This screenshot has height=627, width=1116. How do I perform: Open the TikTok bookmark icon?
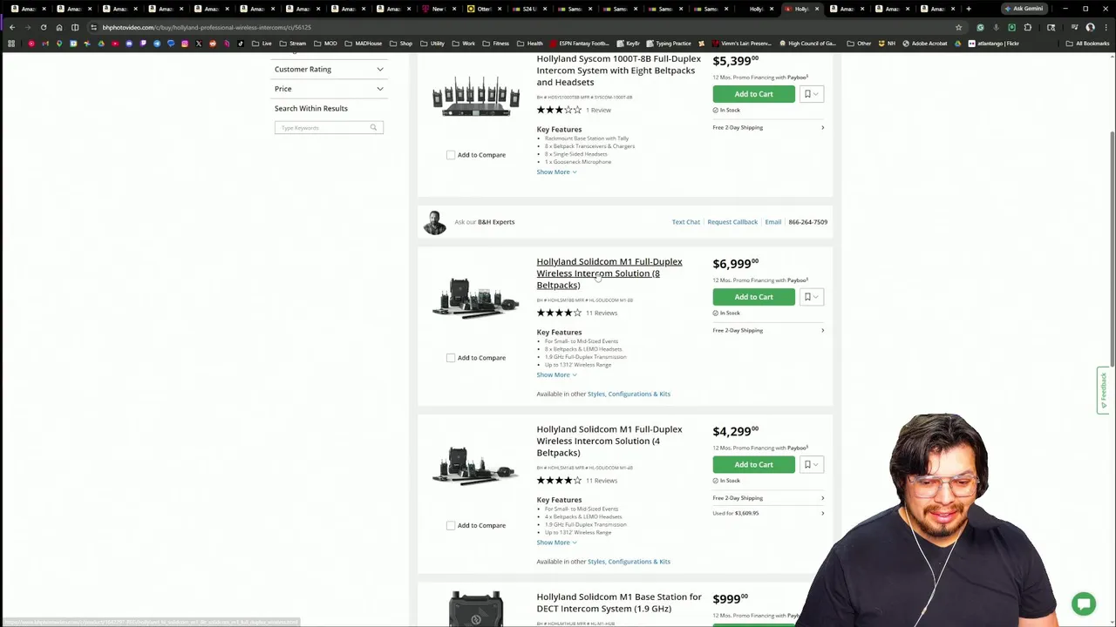[x=241, y=44]
